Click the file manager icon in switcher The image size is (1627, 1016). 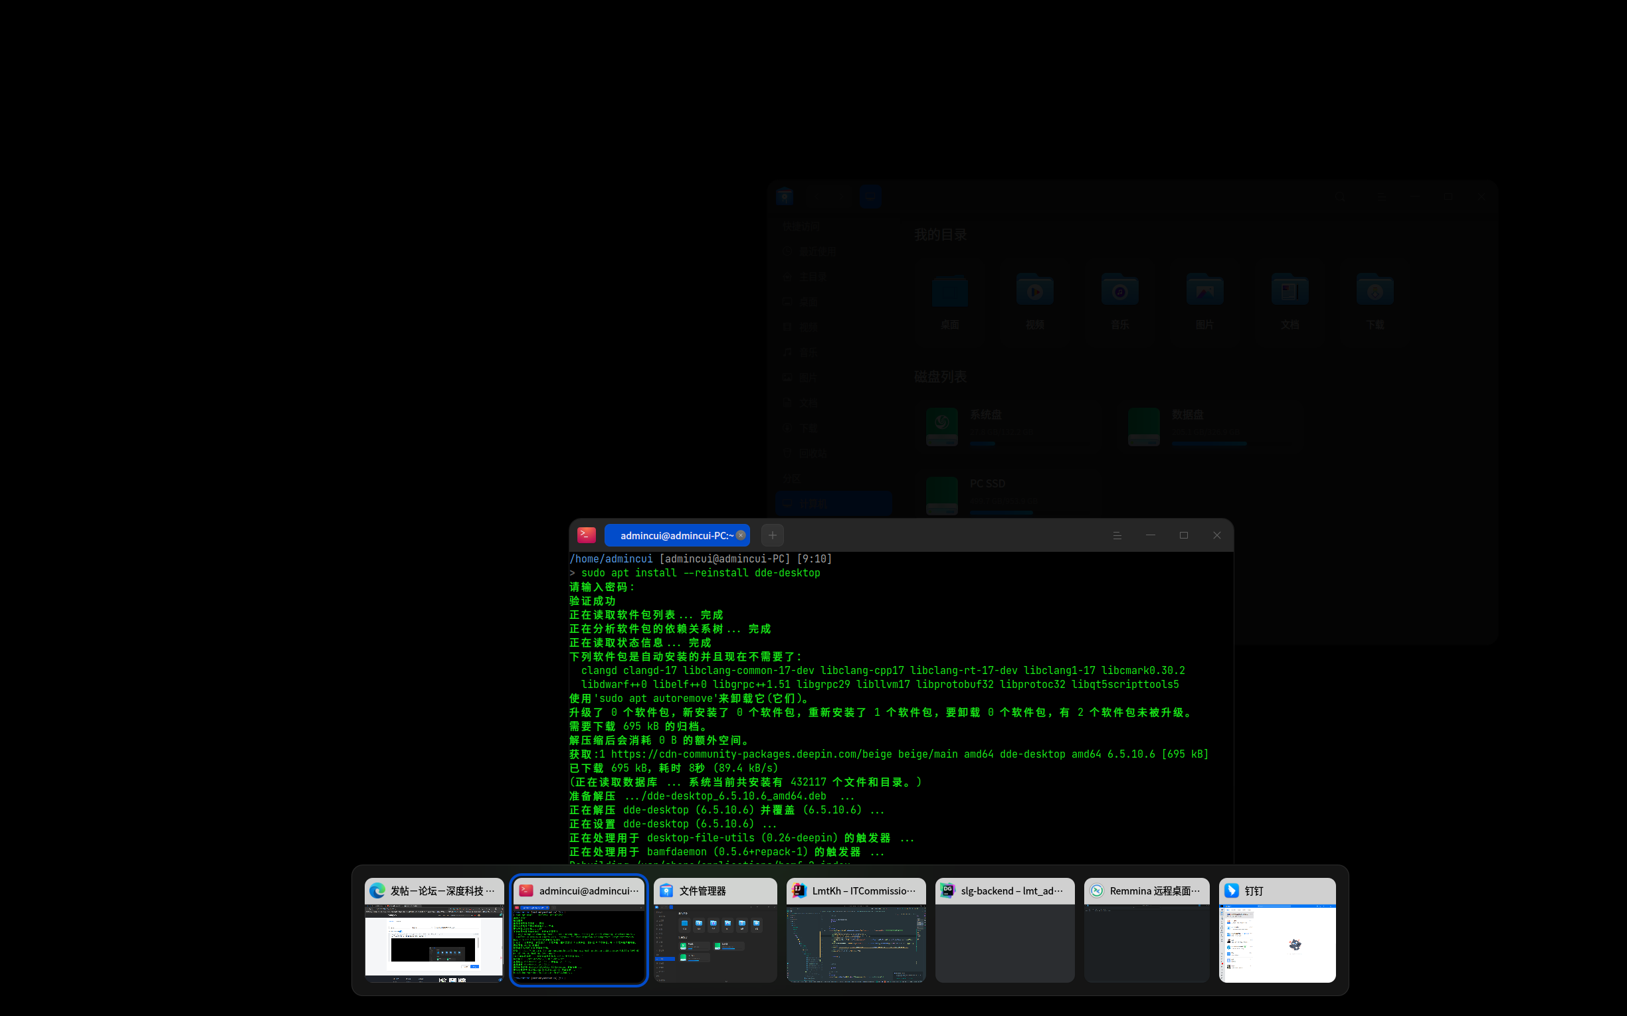point(666,890)
